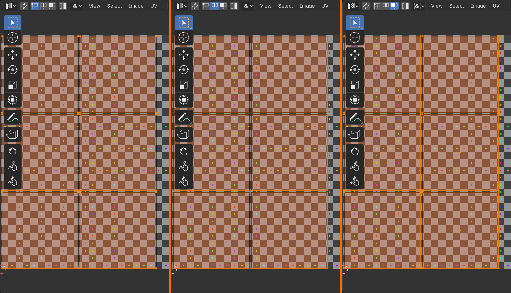Select the Relax sculpt tool in middle panel

tap(184, 166)
